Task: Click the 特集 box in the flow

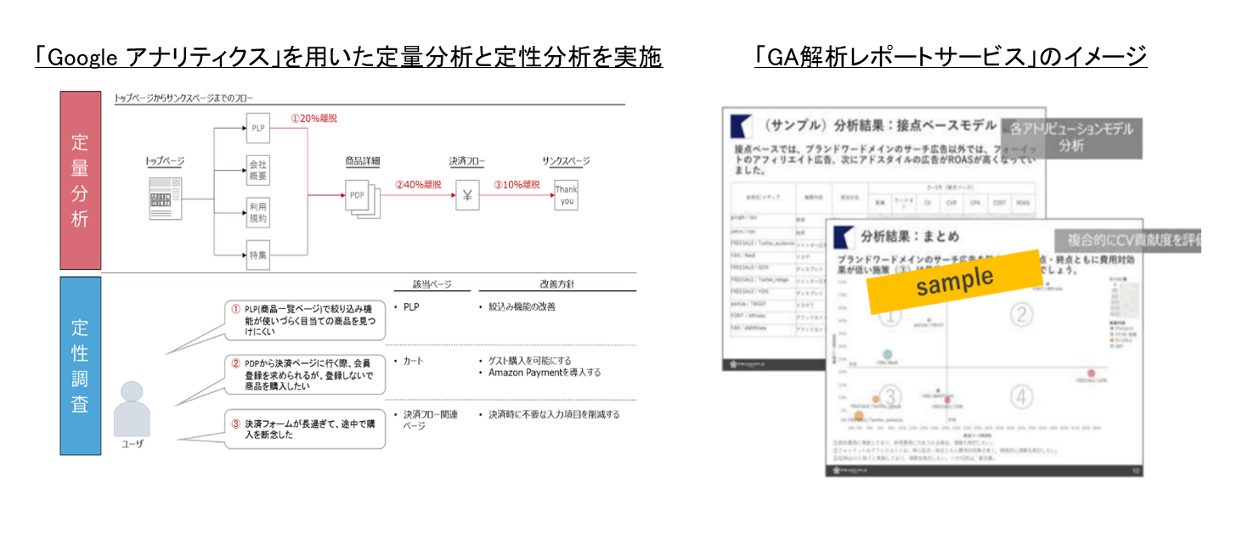Action: pyautogui.click(x=258, y=255)
